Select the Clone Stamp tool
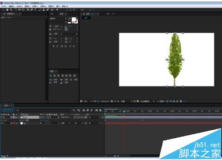Image resolution: width=222 pixels, height=160 pixels. pos(44,10)
